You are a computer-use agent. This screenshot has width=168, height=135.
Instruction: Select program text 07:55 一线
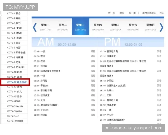39,76
